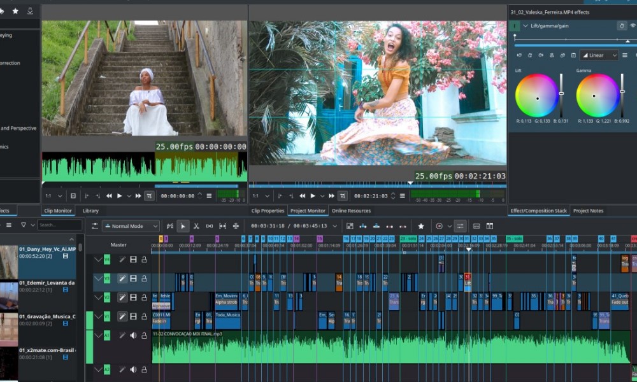Toggle effects on track V2 wand icon

pos(122,297)
